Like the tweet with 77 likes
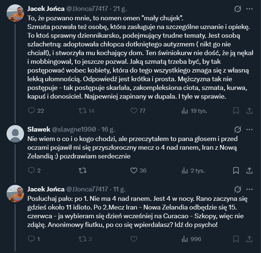This screenshot has width=261, height=253. pos(133,111)
